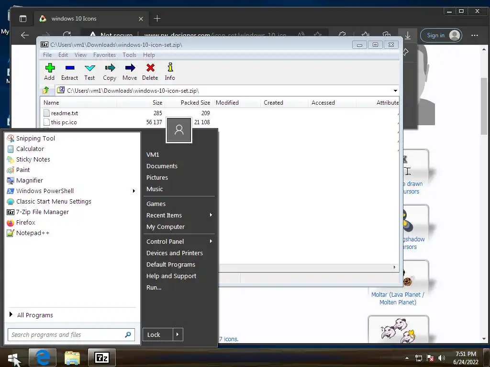Click the Add button in 7-Zip toolbar

click(49, 72)
